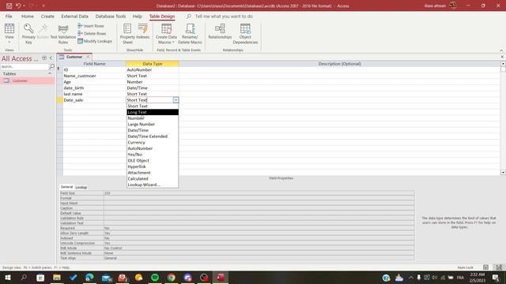Switch to the Create ribbon tab

point(47,16)
